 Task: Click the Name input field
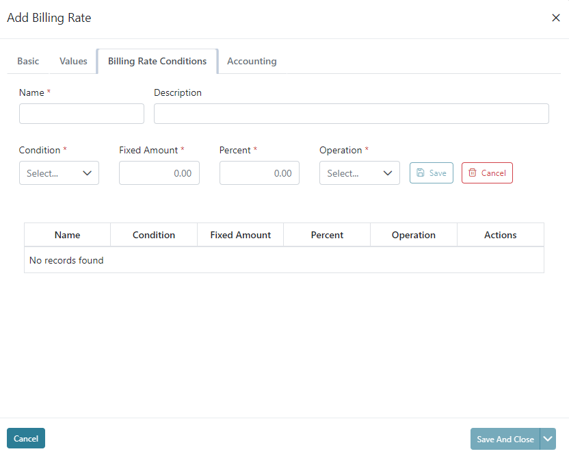click(81, 114)
